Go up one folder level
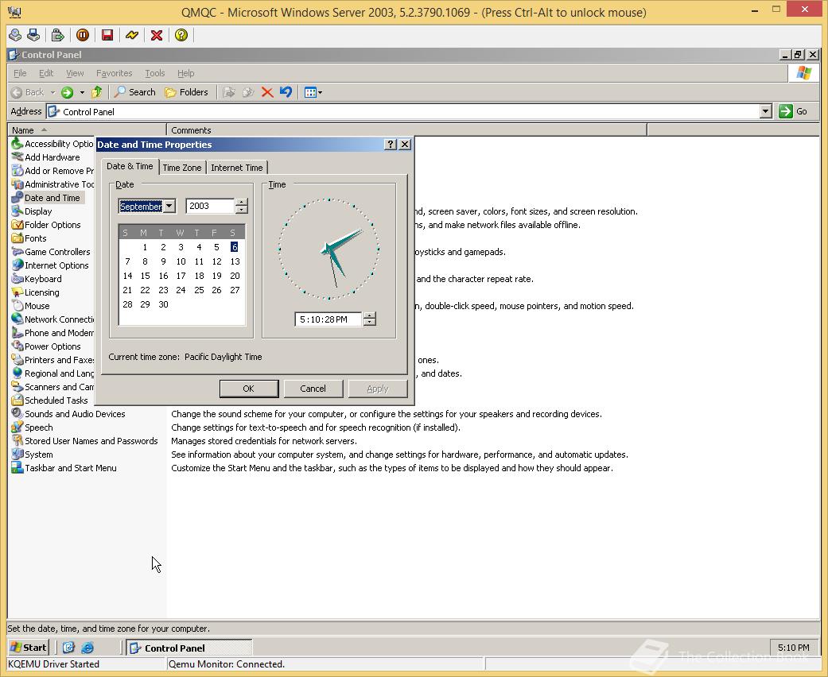828x677 pixels. click(96, 92)
